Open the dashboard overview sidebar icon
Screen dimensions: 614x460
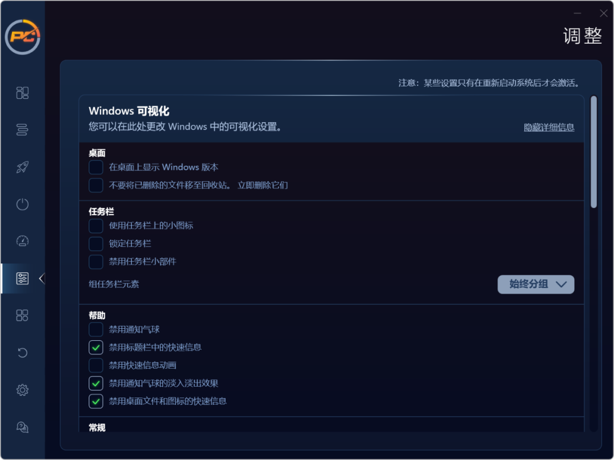coord(22,93)
